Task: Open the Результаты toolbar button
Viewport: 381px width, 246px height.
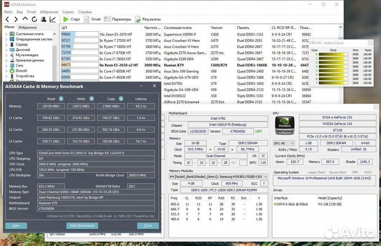Action: coord(148,19)
